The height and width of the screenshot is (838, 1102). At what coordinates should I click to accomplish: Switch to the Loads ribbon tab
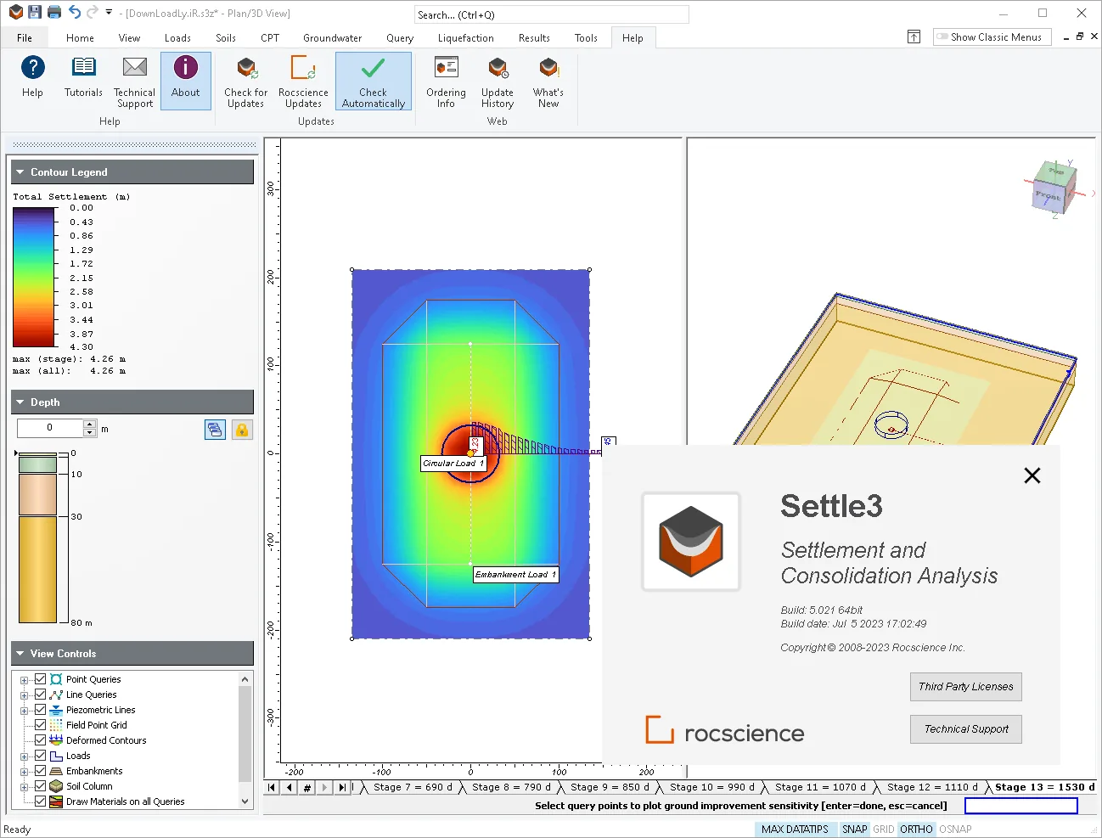(177, 38)
